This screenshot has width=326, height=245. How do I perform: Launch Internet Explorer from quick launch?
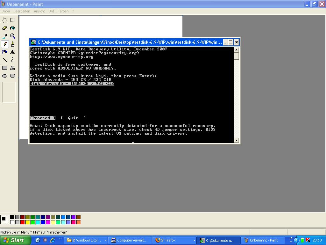point(53,240)
